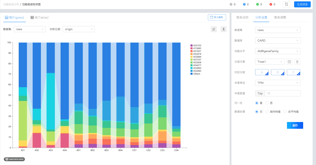Click the pink segment of bar A04
Viewport: 316px width, 165px height.
64,140
